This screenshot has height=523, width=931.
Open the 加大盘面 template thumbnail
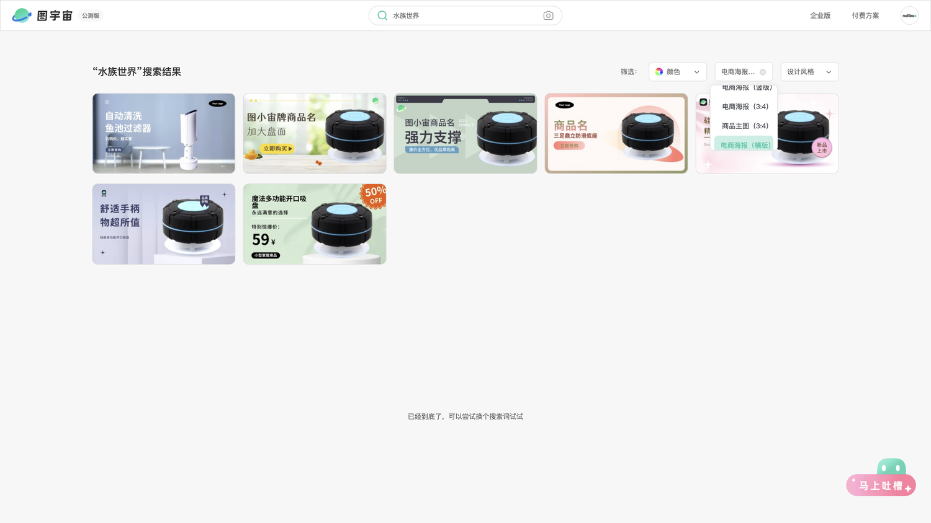(x=315, y=133)
